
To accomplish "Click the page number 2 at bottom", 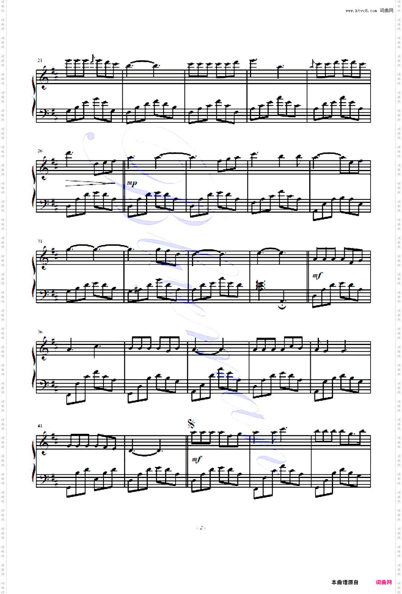I will coord(201,528).
